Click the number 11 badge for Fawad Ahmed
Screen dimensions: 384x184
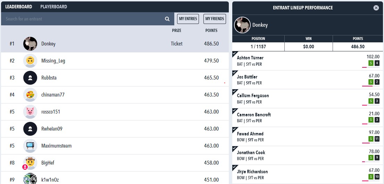click(x=377, y=139)
